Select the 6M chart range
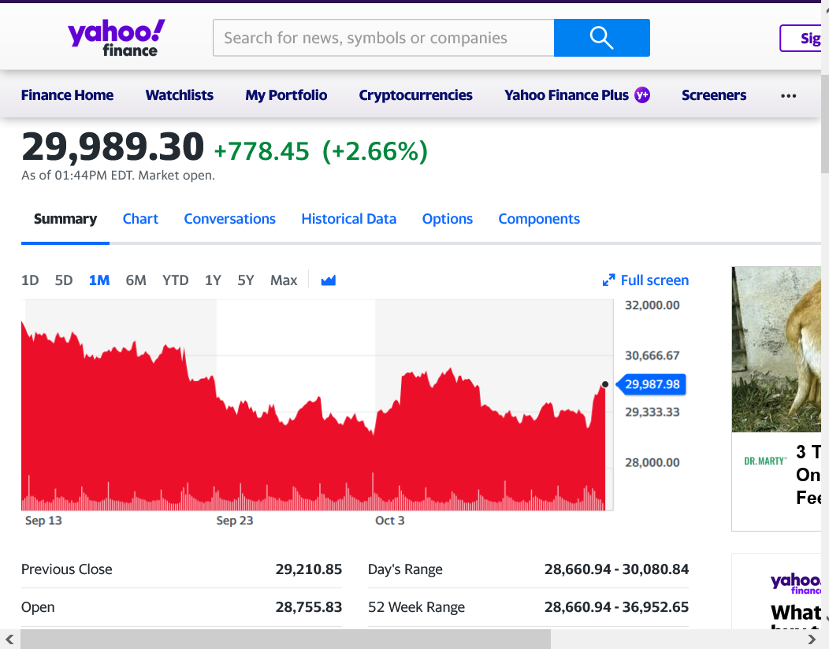829x656 pixels. [x=136, y=280]
